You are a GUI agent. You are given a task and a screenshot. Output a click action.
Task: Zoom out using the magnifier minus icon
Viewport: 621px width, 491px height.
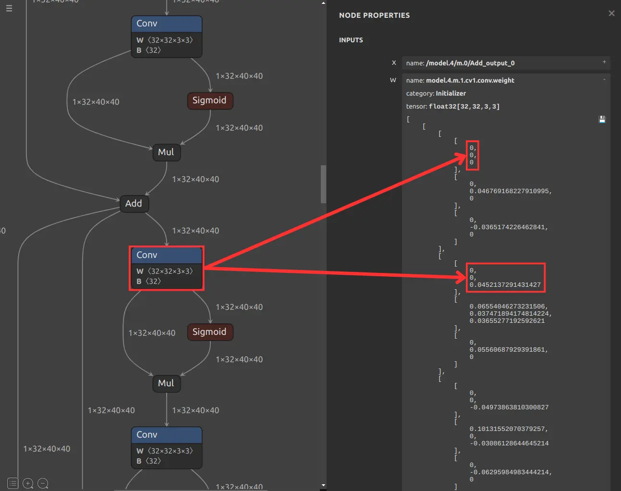(x=43, y=483)
